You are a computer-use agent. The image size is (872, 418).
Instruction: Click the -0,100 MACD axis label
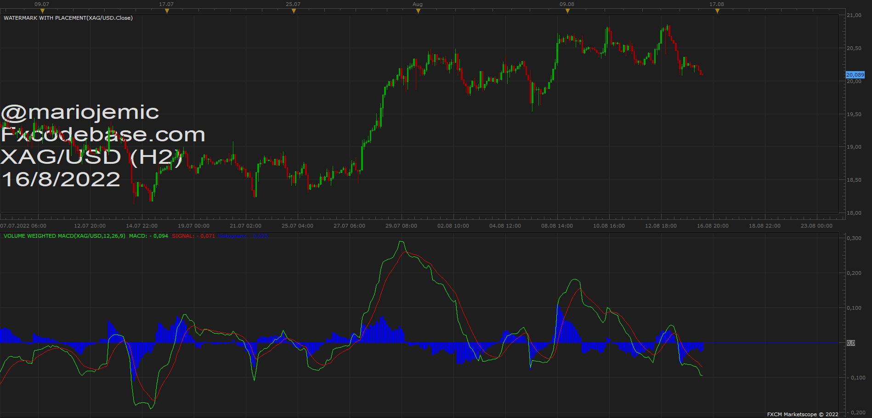pyautogui.click(x=856, y=378)
